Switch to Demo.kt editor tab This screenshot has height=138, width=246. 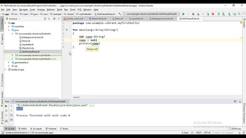pyautogui.click(x=119, y=19)
